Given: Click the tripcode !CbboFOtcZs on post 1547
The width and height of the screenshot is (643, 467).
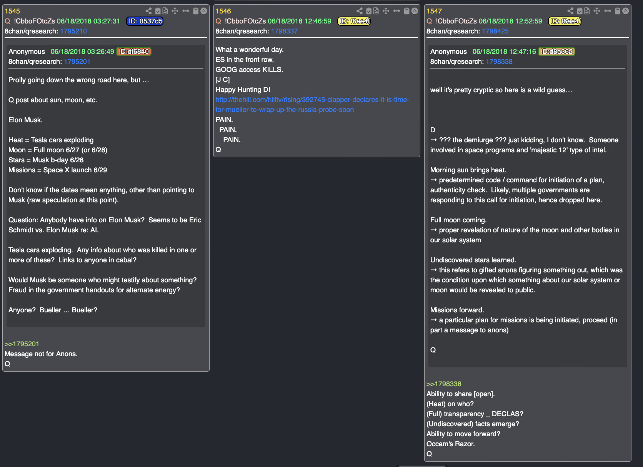Looking at the screenshot, I should (x=456, y=21).
